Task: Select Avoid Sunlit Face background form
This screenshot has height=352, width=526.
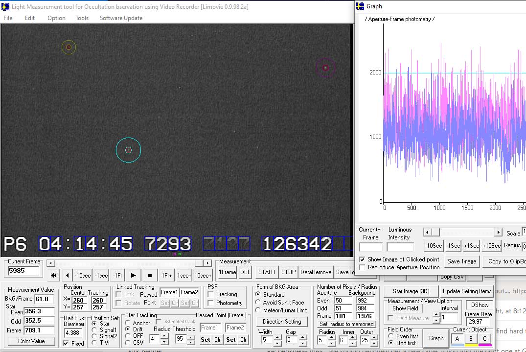Action: (258, 303)
